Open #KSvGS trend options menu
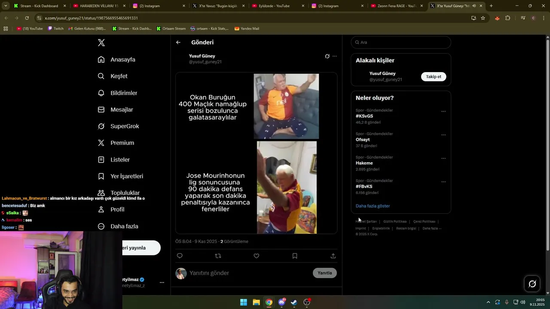The height and width of the screenshot is (309, 550). 443,112
